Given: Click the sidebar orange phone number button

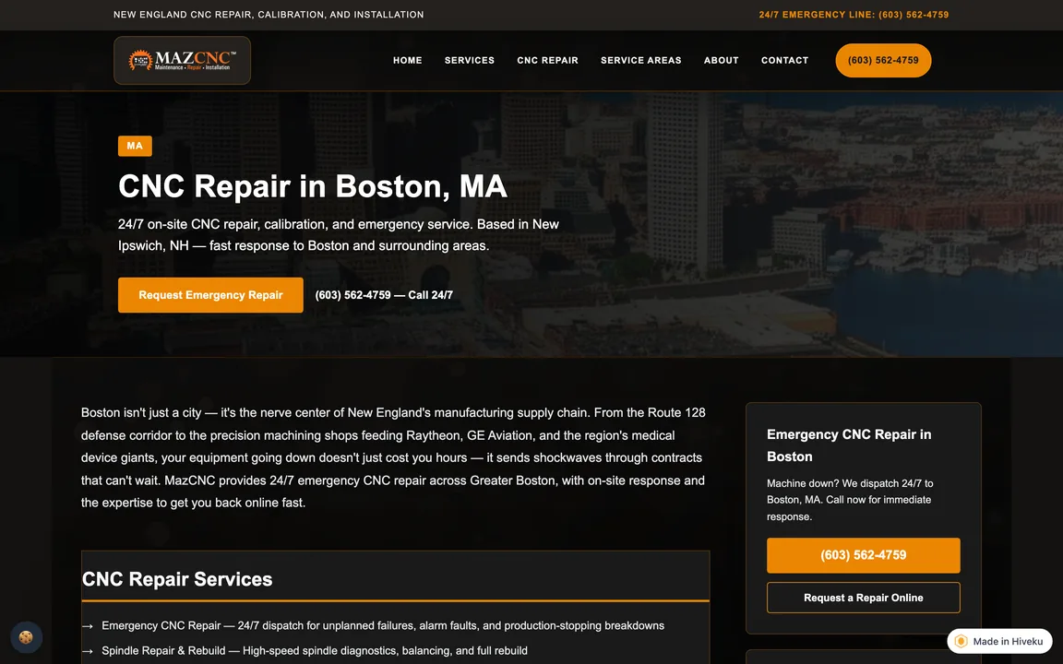Looking at the screenshot, I should pyautogui.click(x=863, y=555).
